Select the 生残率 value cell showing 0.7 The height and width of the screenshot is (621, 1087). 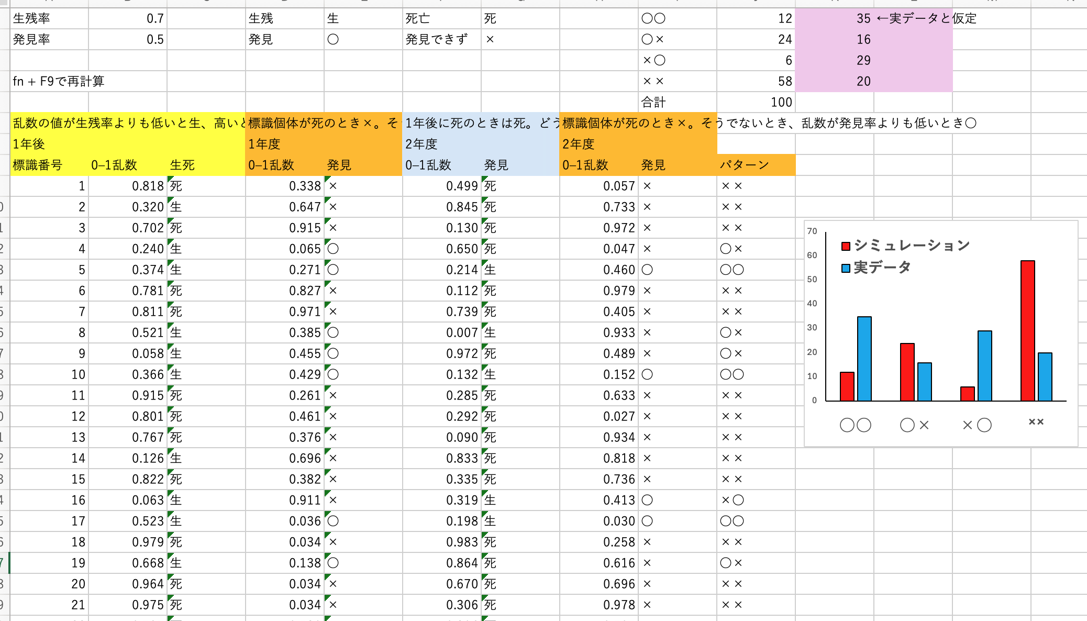128,19
